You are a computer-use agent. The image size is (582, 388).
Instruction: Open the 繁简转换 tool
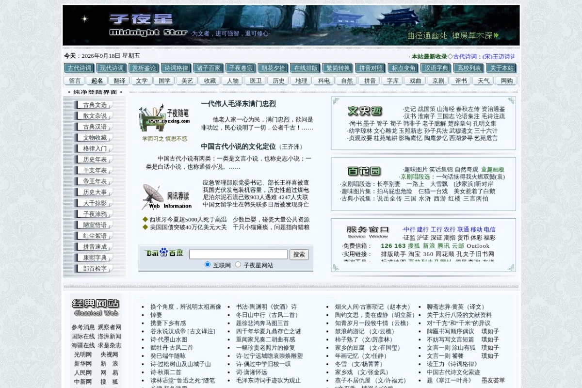point(338,68)
